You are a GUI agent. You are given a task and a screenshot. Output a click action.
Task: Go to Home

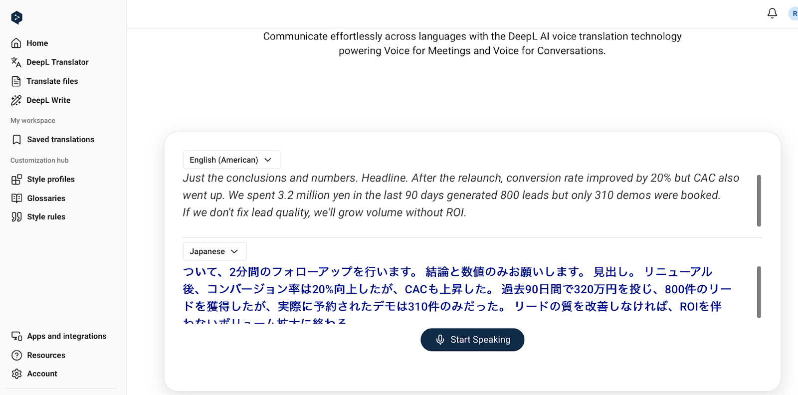click(37, 43)
